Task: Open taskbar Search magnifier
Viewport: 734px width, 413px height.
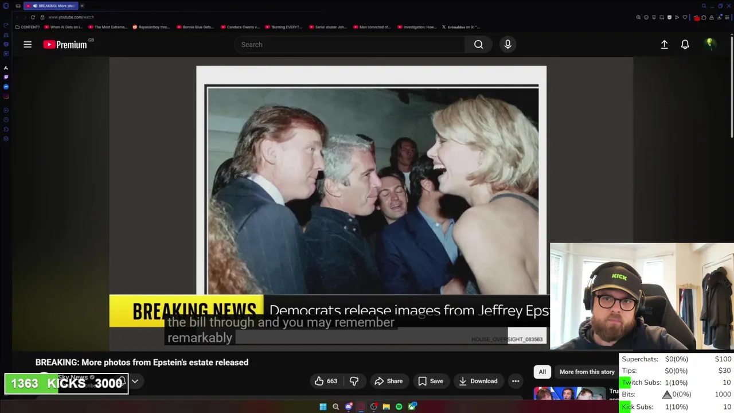Action: [x=335, y=407]
